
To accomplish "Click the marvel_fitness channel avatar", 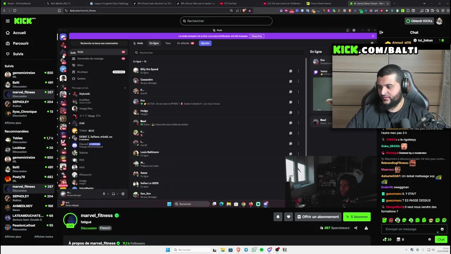I will click(x=70, y=220).
